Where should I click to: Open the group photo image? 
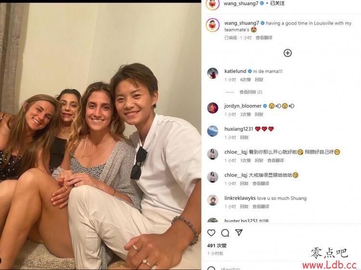101,136
